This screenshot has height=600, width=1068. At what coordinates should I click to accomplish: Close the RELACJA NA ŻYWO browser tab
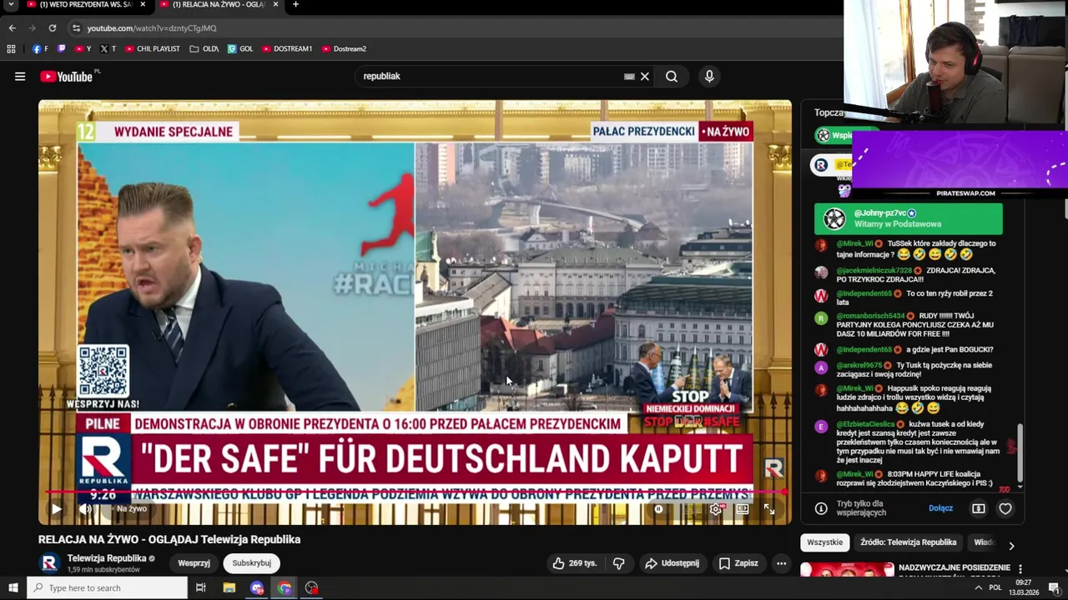tap(275, 5)
